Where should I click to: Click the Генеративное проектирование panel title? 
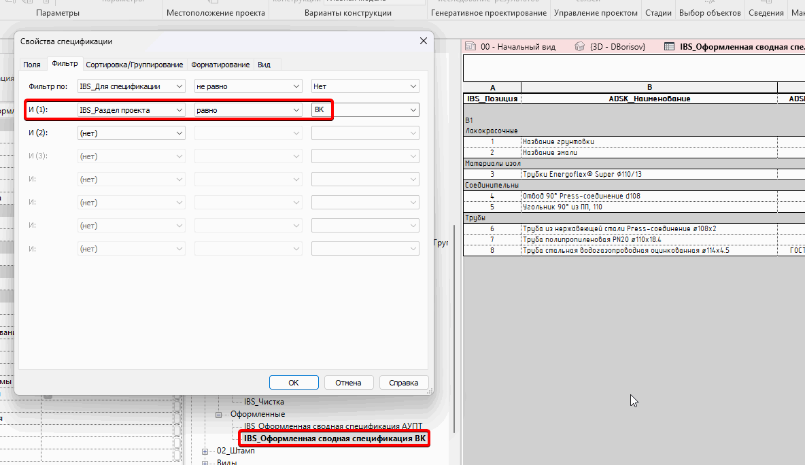click(489, 13)
